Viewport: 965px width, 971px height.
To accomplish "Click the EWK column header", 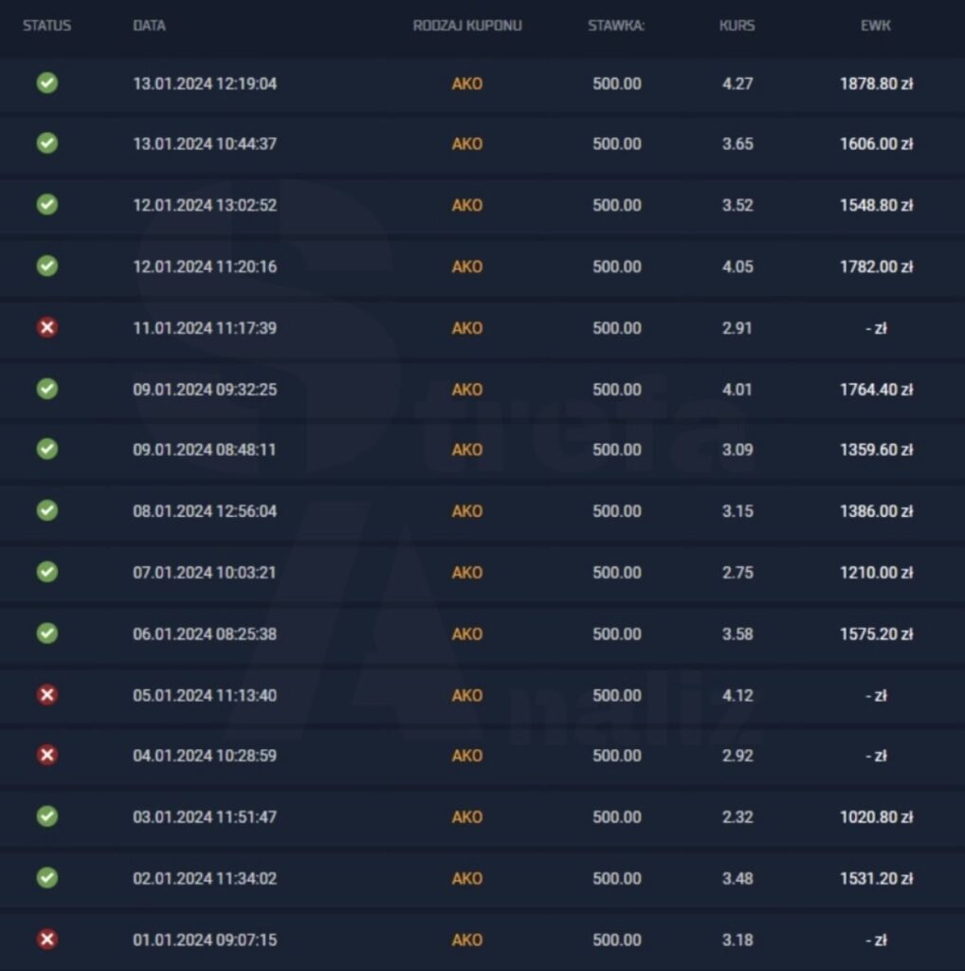I will tap(876, 26).
